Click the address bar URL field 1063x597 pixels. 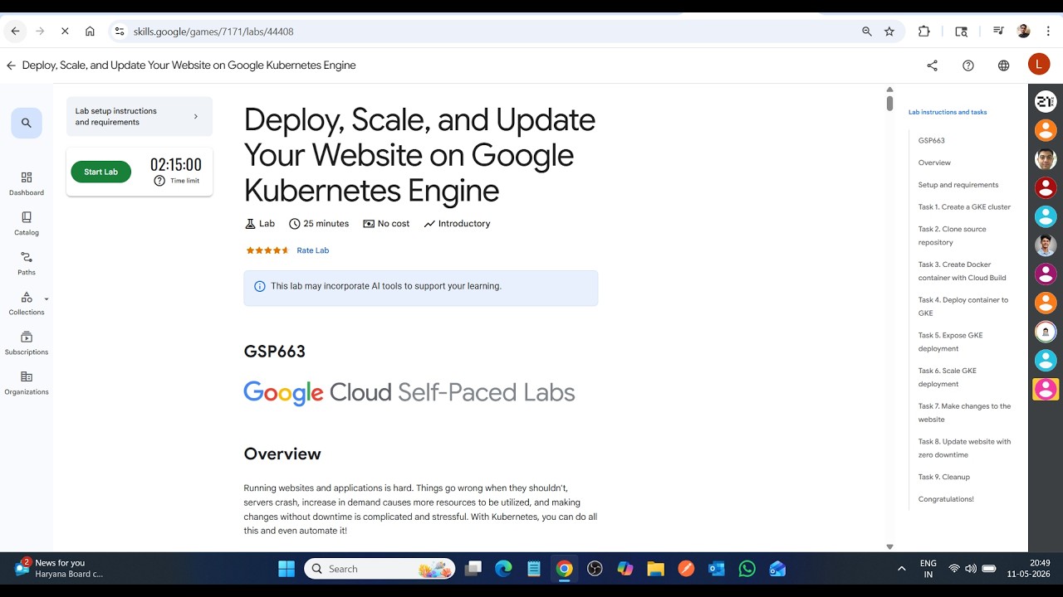pyautogui.click(x=490, y=32)
